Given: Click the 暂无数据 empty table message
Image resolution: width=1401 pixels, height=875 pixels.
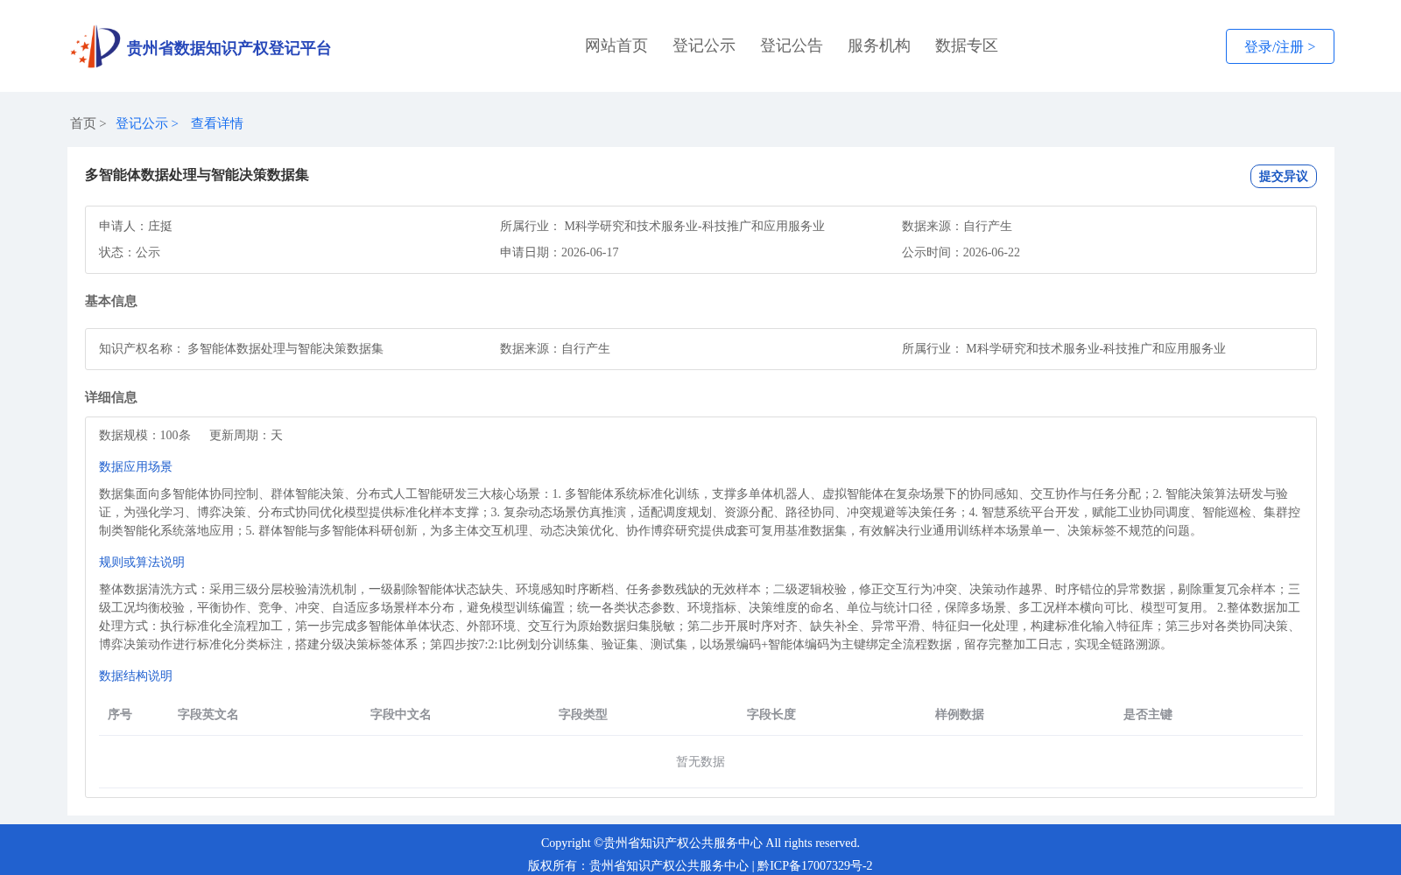Looking at the screenshot, I should pyautogui.click(x=700, y=761).
